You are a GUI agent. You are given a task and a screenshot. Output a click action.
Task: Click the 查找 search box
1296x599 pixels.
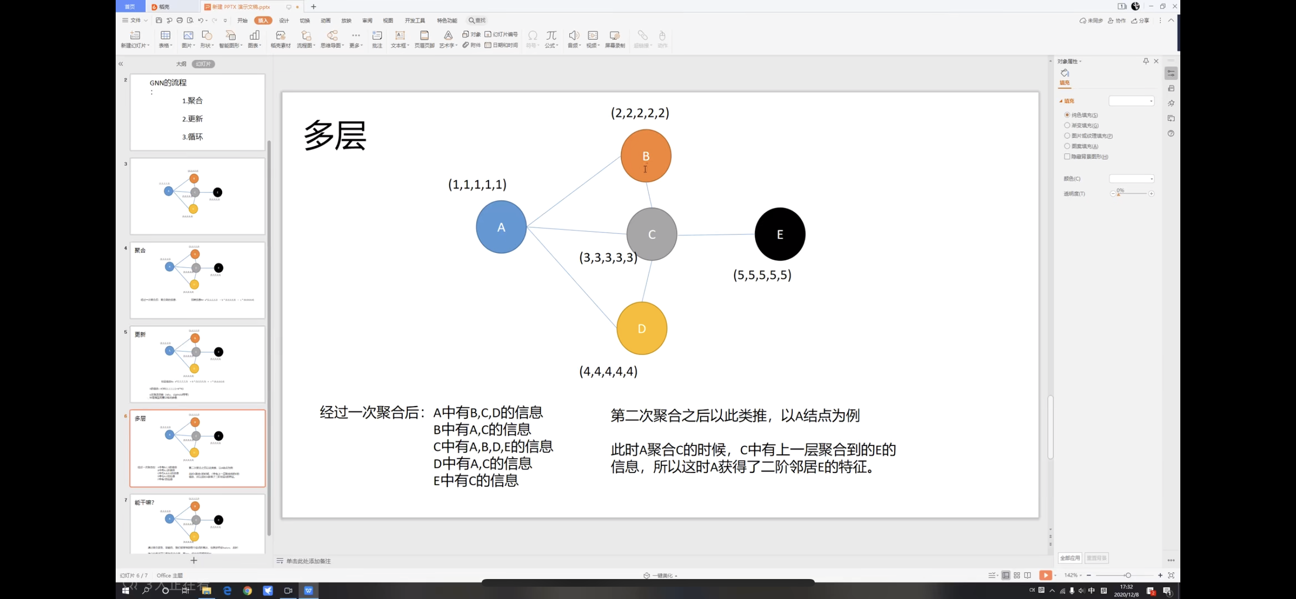477,20
